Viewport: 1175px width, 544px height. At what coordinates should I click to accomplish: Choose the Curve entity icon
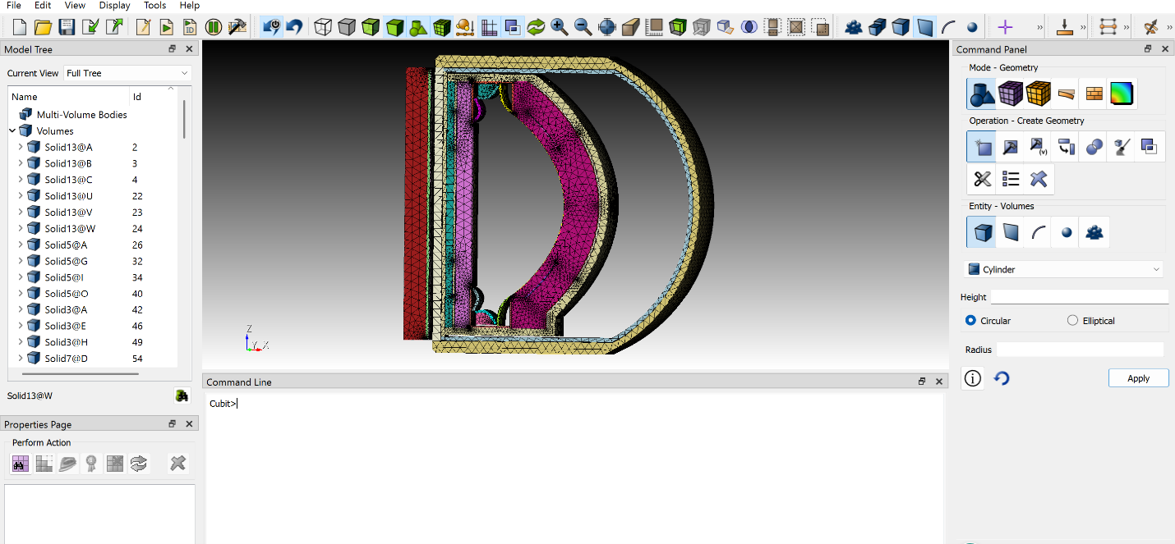pos(1039,233)
